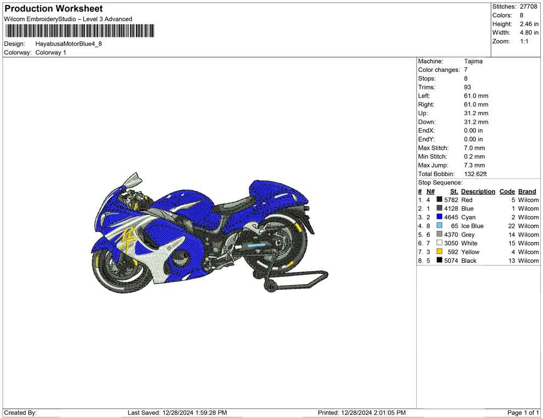Click the Blue swatch in row 2
Viewport: 543px width, 418px height.
438,208
